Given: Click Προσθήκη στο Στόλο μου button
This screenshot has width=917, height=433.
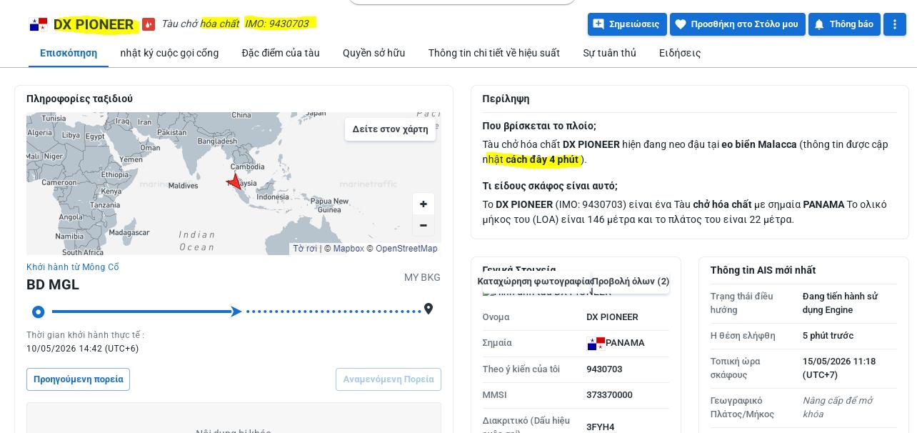Looking at the screenshot, I should 737,24.
